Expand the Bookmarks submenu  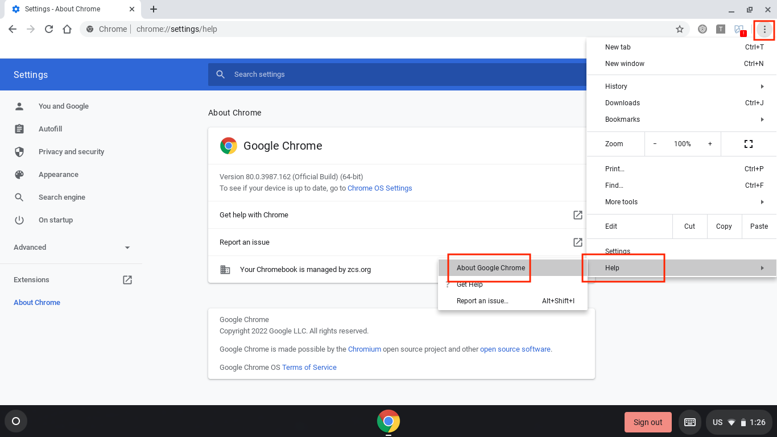[x=681, y=119]
